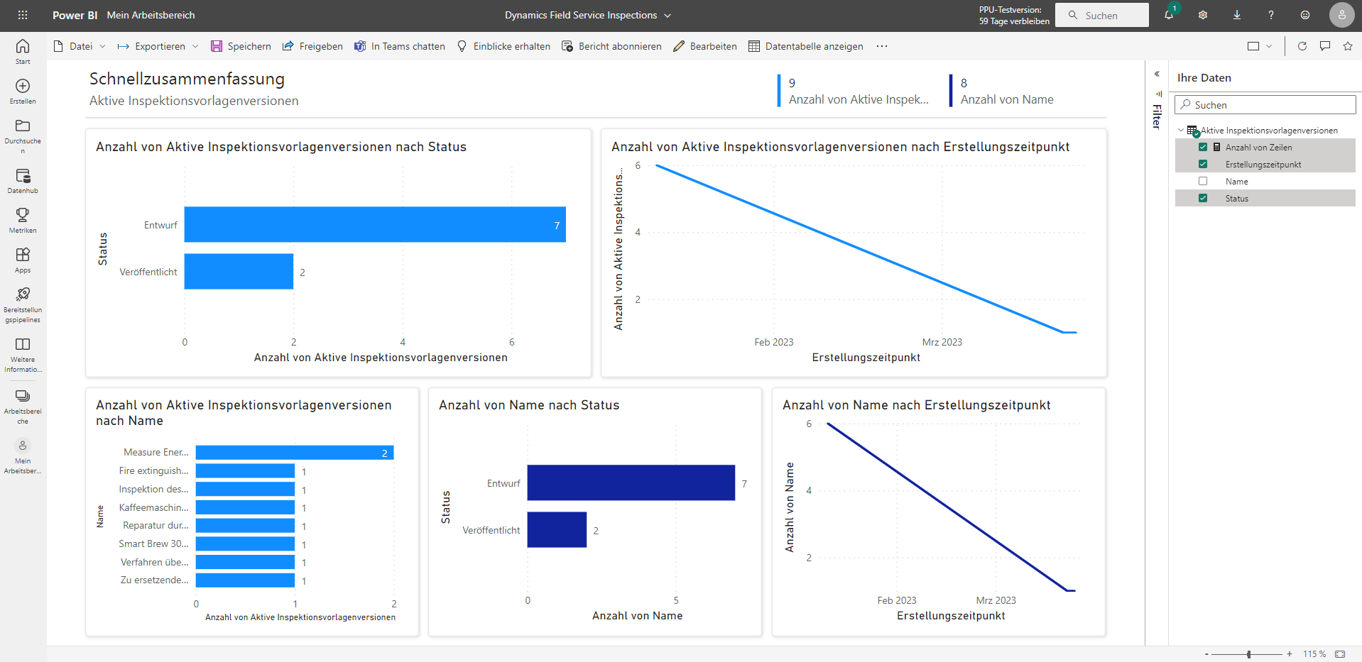
Task: Click Speichern to save the report
Action: [241, 46]
